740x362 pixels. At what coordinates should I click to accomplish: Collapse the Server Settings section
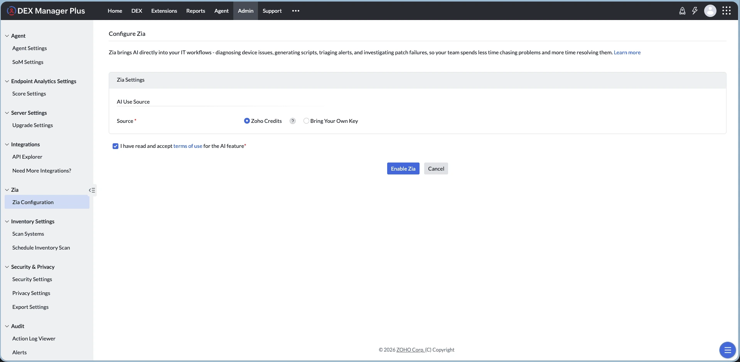(x=7, y=113)
